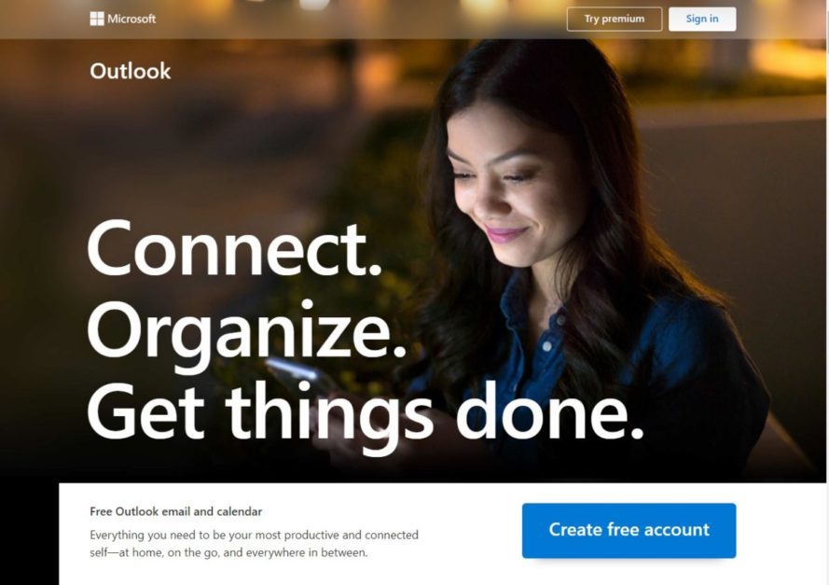Select the Outlook brand title
Image resolution: width=829 pixels, height=585 pixels.
pos(130,71)
